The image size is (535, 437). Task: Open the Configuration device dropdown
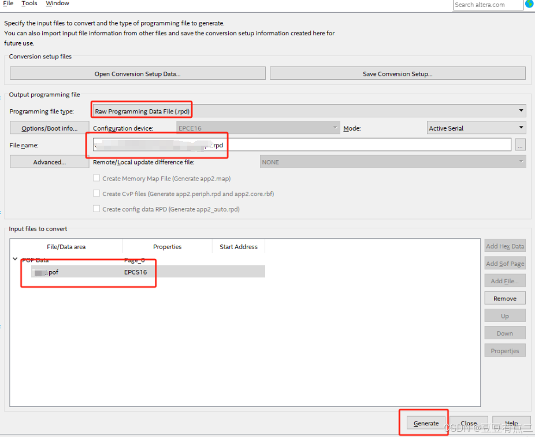pos(258,128)
